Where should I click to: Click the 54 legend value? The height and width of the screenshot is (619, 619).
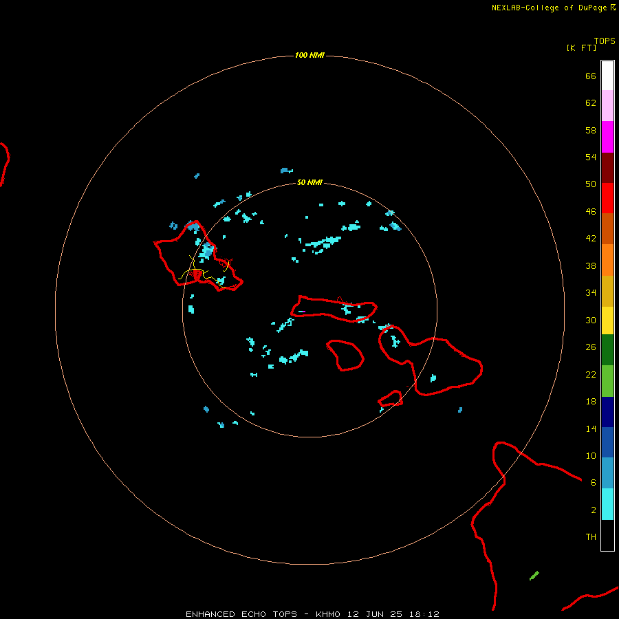pos(591,157)
